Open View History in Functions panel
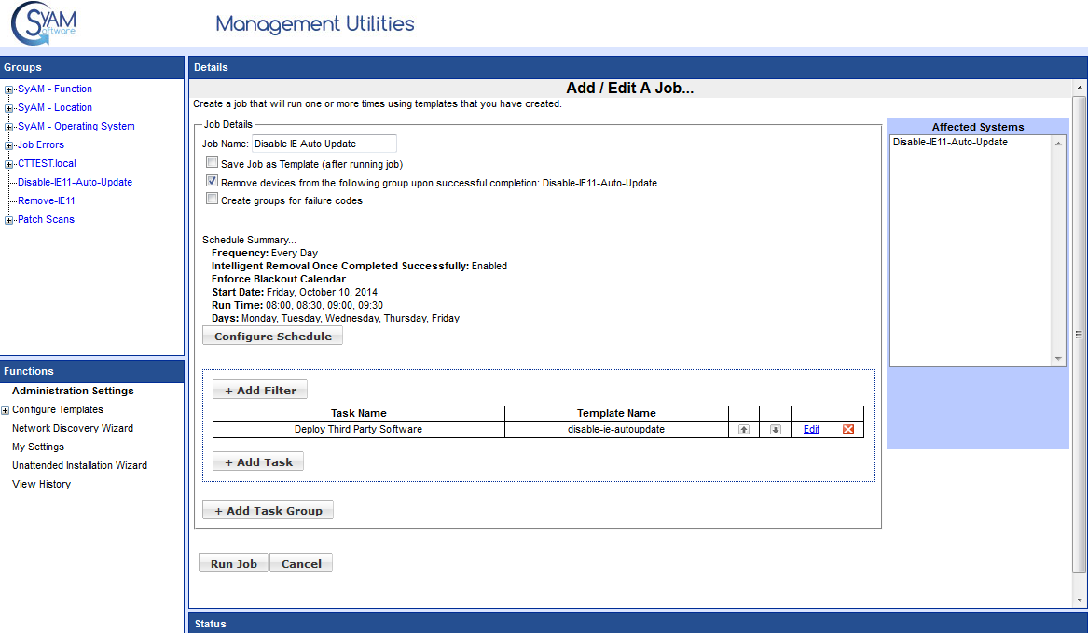This screenshot has height=633, width=1088. (41, 485)
